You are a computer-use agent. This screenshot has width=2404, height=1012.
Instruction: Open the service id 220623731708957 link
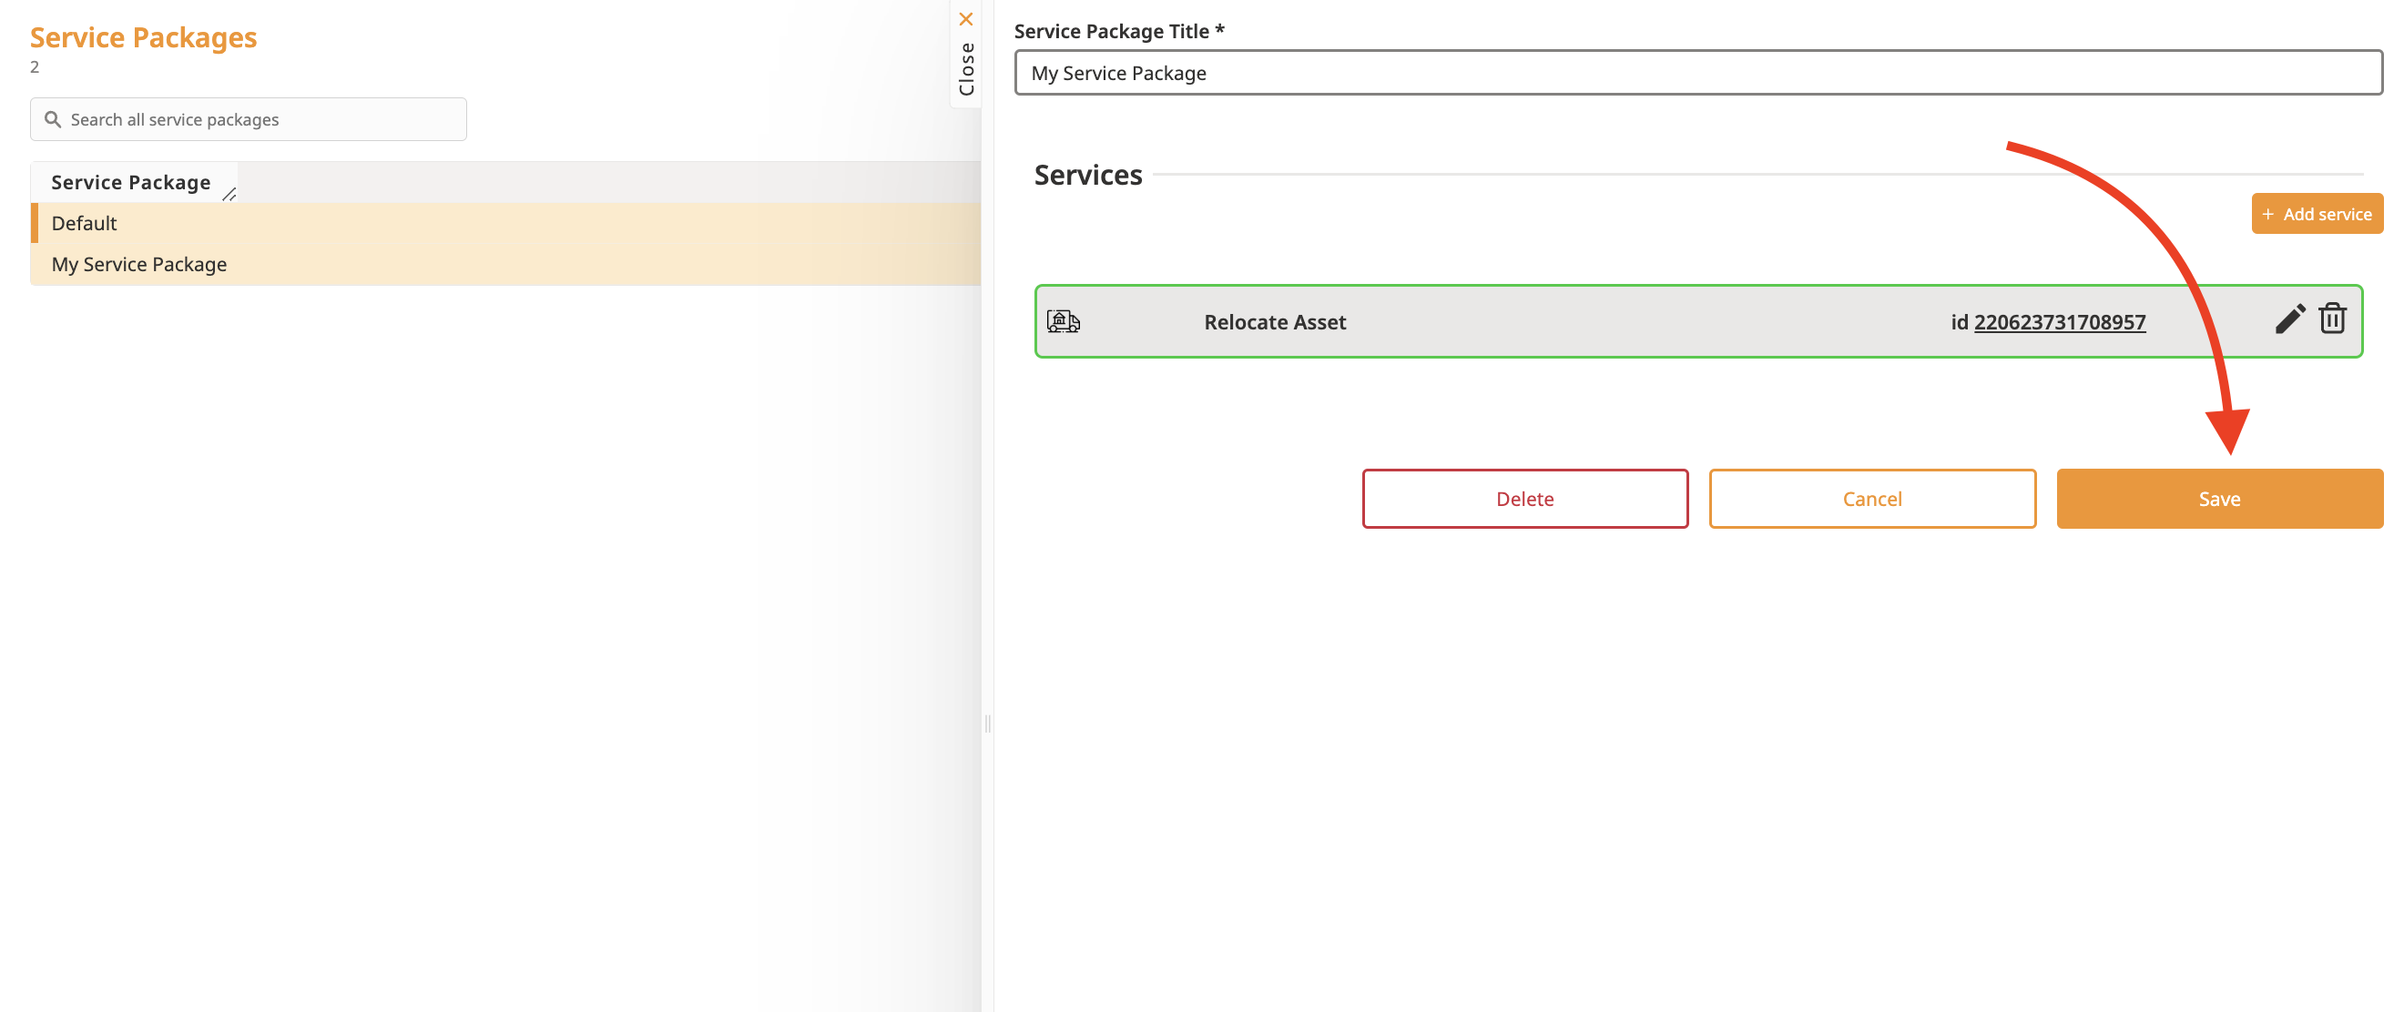point(2059,322)
